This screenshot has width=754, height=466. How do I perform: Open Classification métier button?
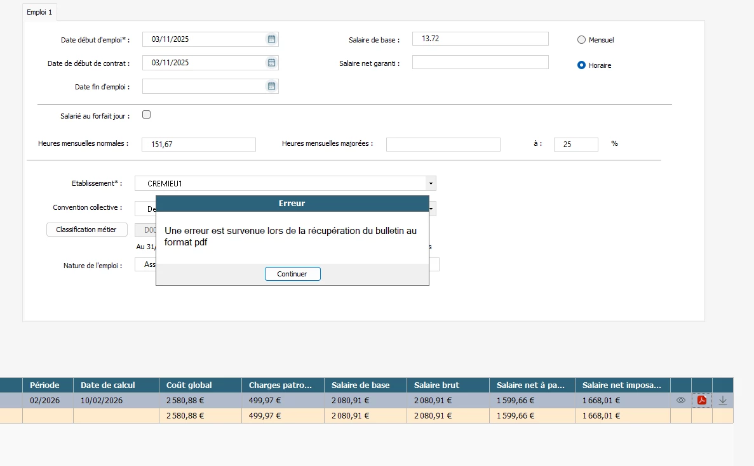click(x=86, y=230)
